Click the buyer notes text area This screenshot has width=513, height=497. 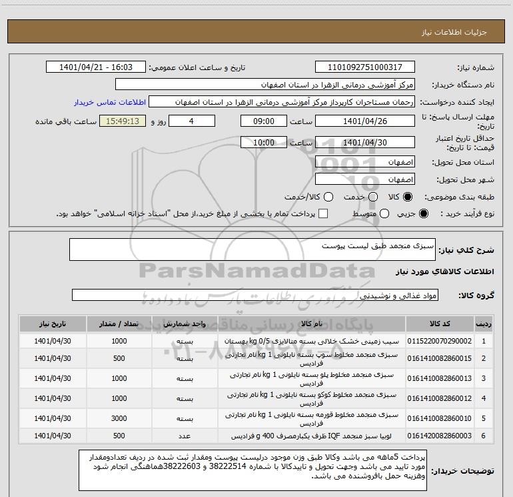253,470
